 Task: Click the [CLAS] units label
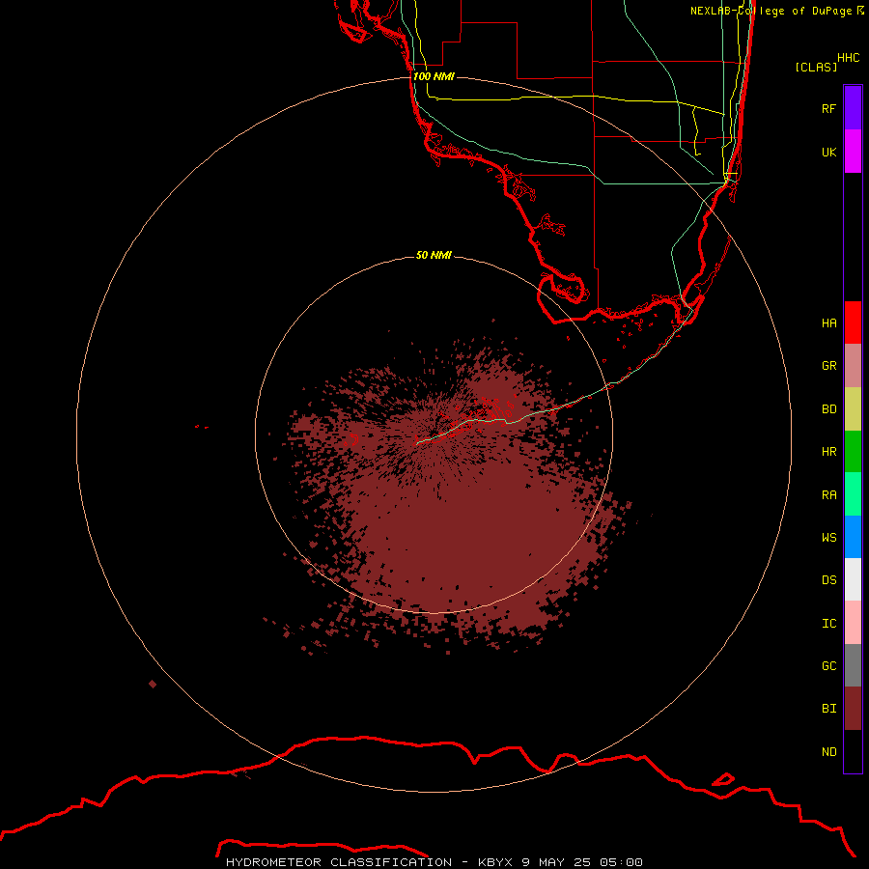(x=816, y=67)
